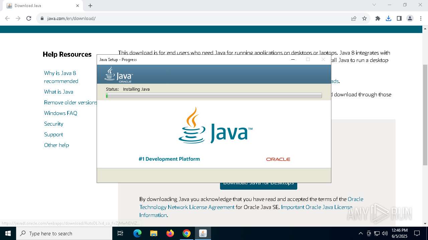Open Java installer icon on taskbar
The image size is (428, 240).
(203, 233)
